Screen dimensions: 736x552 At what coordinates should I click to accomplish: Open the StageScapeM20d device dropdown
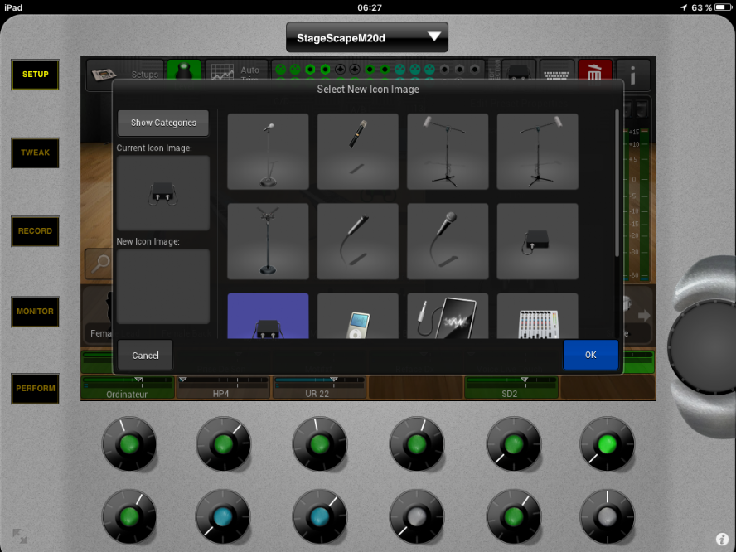[x=366, y=37]
